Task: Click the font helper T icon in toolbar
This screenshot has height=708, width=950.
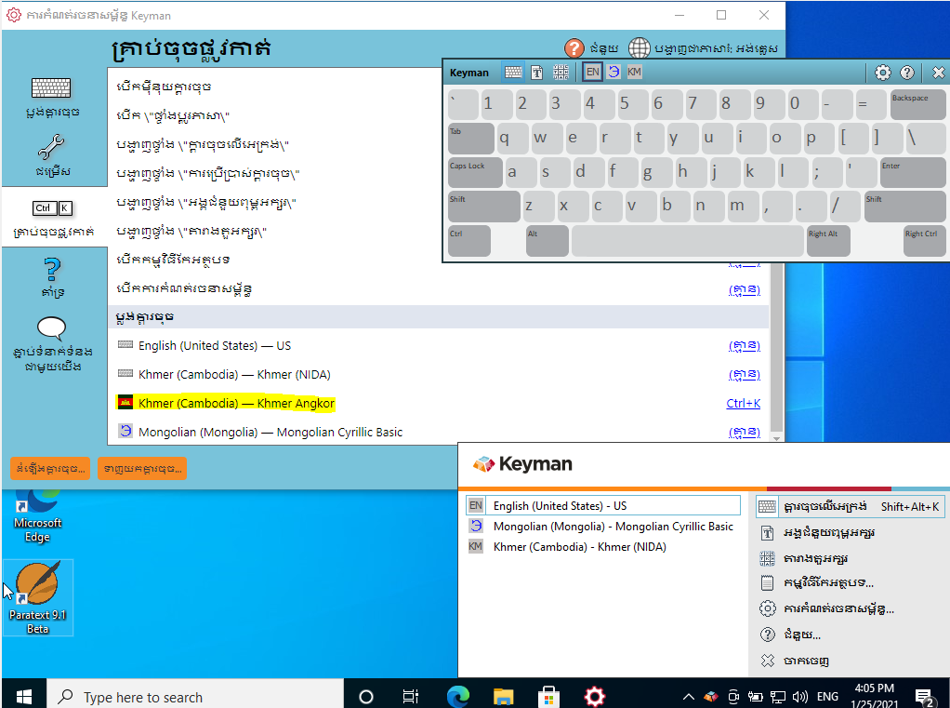Action: pyautogui.click(x=536, y=73)
